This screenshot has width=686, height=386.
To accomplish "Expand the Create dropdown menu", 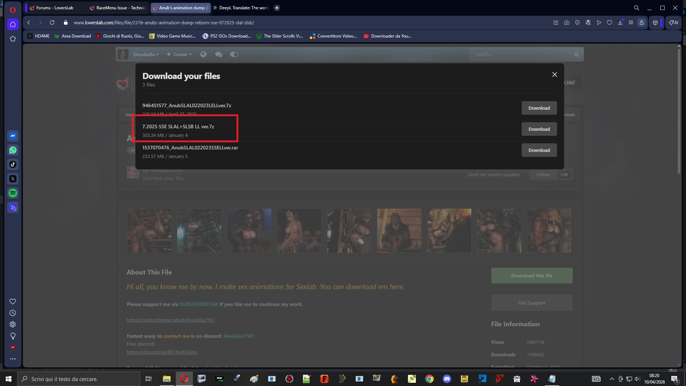I will point(179,54).
